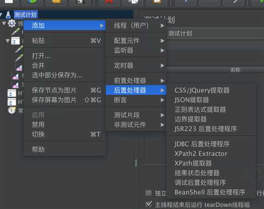Viewport: 264px width, 209px height.
Task: Collapse the controller node below thread group
Action: [8, 40]
